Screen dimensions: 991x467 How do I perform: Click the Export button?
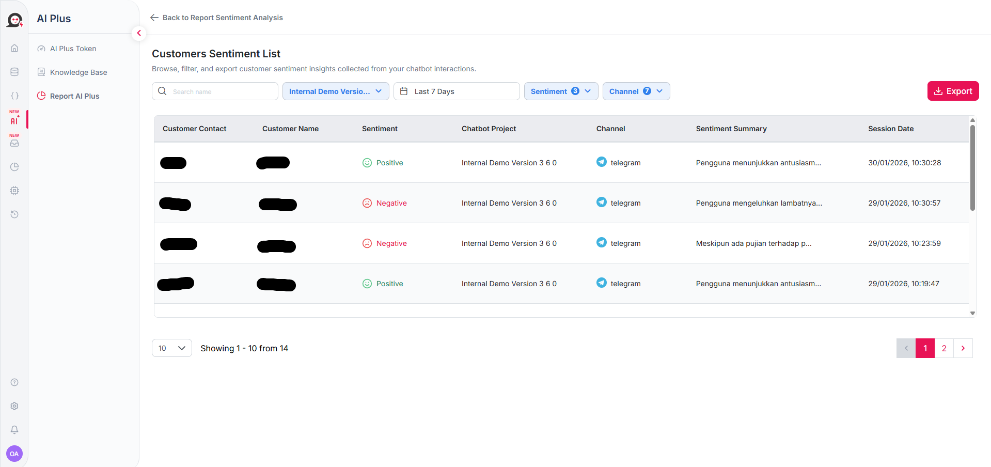[953, 91]
